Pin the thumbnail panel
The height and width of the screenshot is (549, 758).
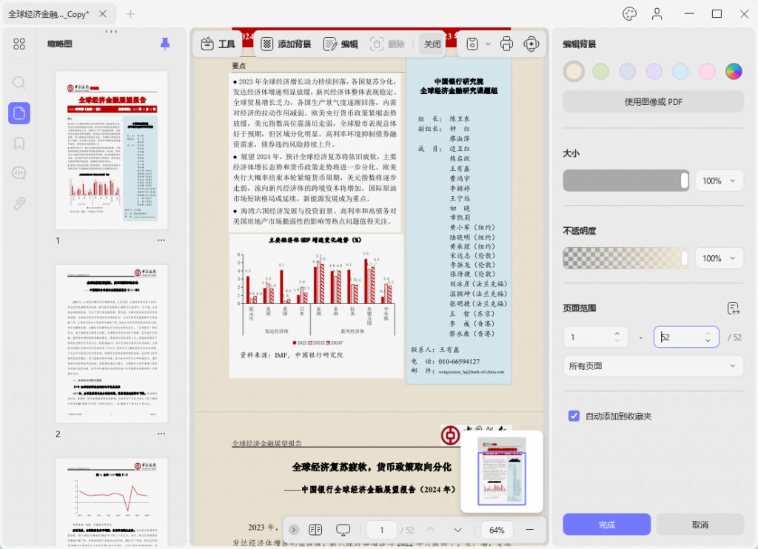click(x=165, y=44)
